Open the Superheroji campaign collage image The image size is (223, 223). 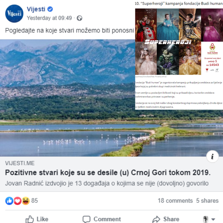tap(179, 42)
